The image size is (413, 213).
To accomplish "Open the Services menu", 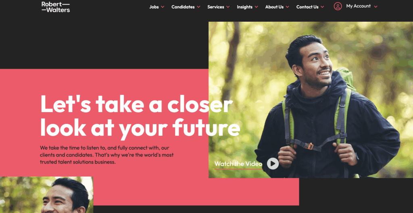I will pos(216,7).
